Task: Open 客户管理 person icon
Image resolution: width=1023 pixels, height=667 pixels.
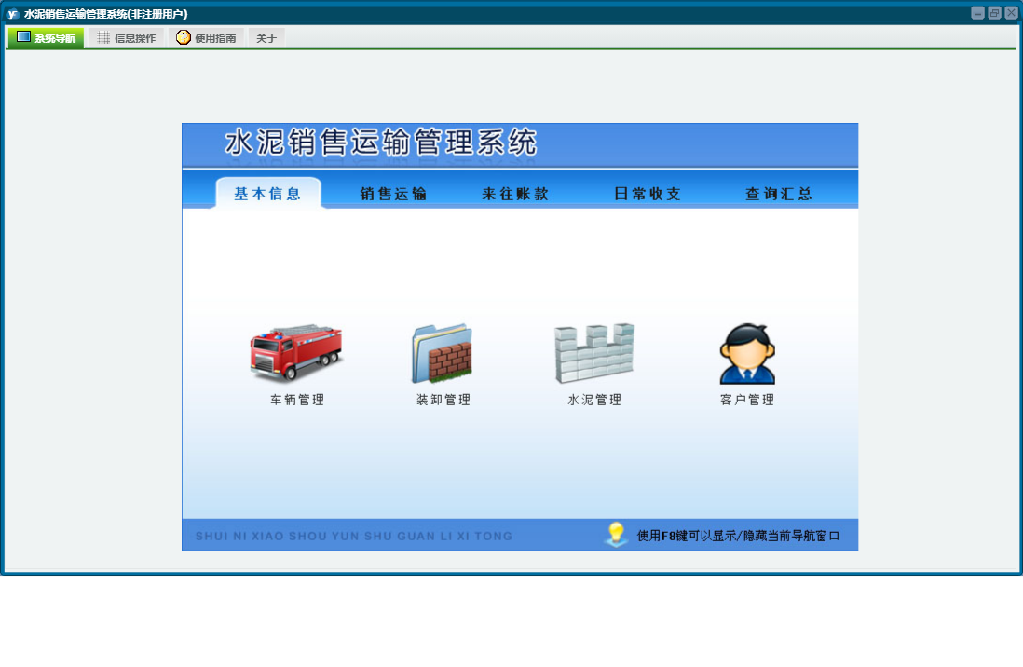Action: click(x=747, y=353)
